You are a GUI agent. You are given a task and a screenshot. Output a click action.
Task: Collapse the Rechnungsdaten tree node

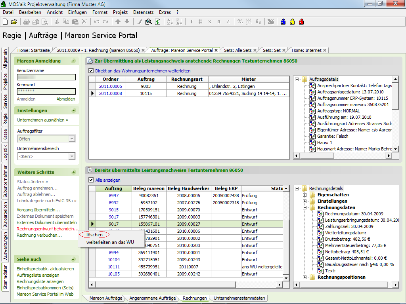tap(305, 207)
